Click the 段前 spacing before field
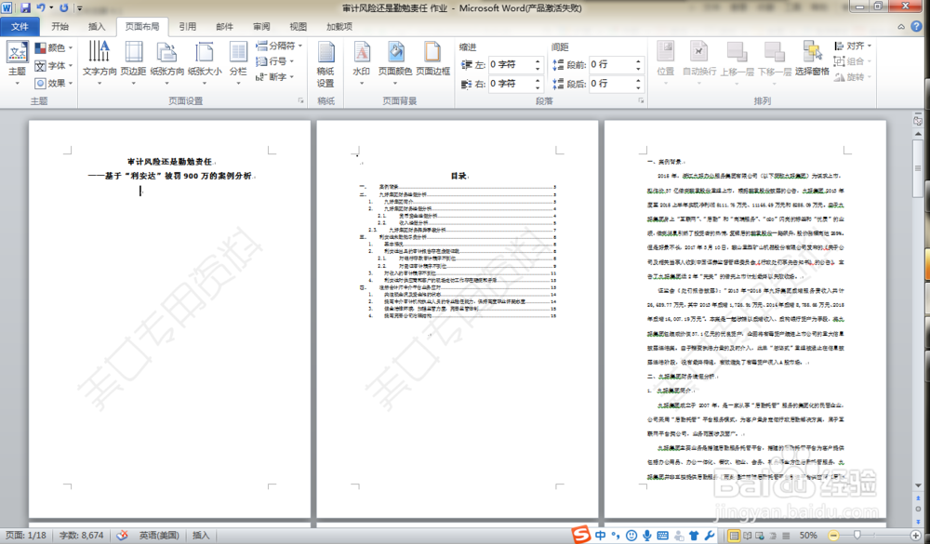Screen dimensions: 930x544 (x=612, y=64)
